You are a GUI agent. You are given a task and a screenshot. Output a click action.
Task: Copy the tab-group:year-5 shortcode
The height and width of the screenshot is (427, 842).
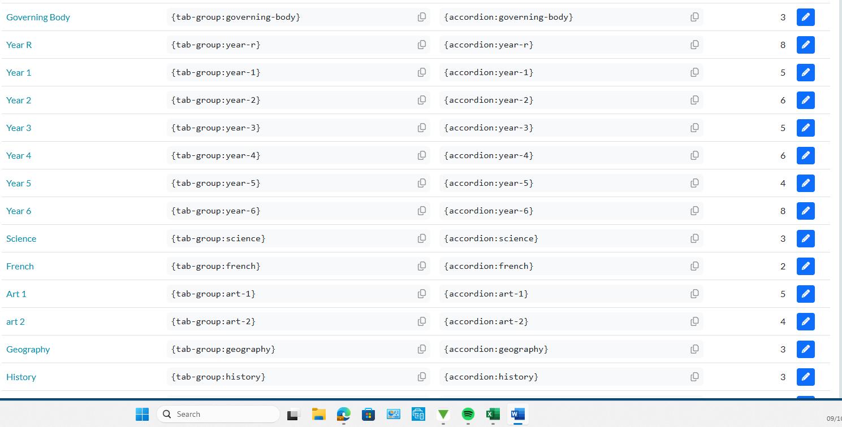(x=422, y=183)
